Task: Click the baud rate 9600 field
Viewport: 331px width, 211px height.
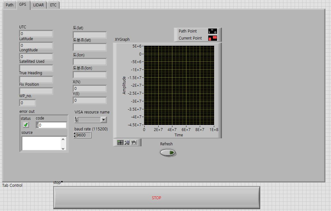Action: [84, 135]
